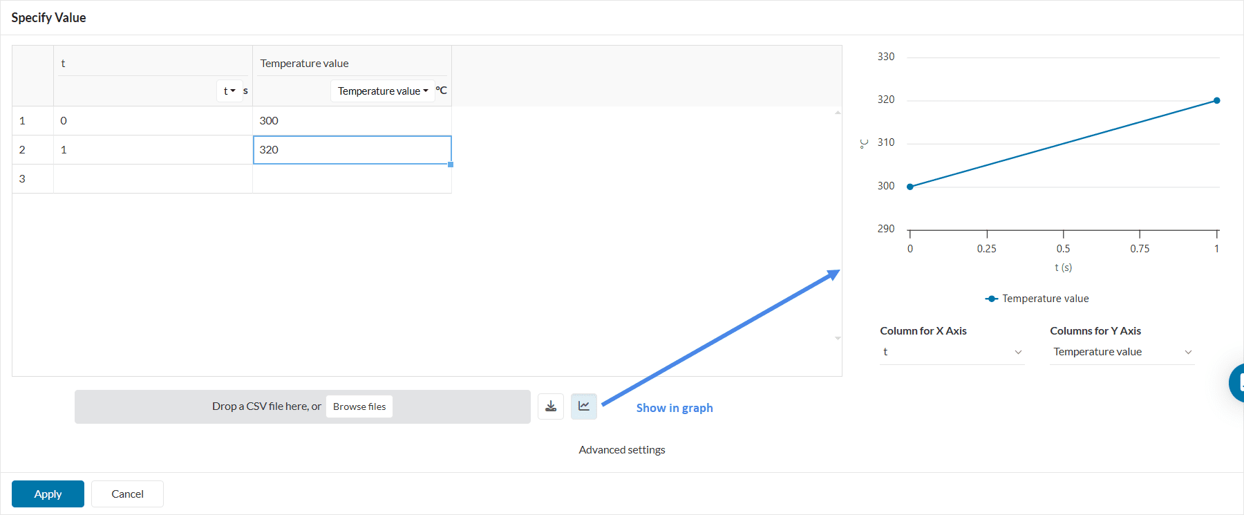Open the t column variable dropdown
The width and height of the screenshot is (1244, 515).
click(x=229, y=91)
